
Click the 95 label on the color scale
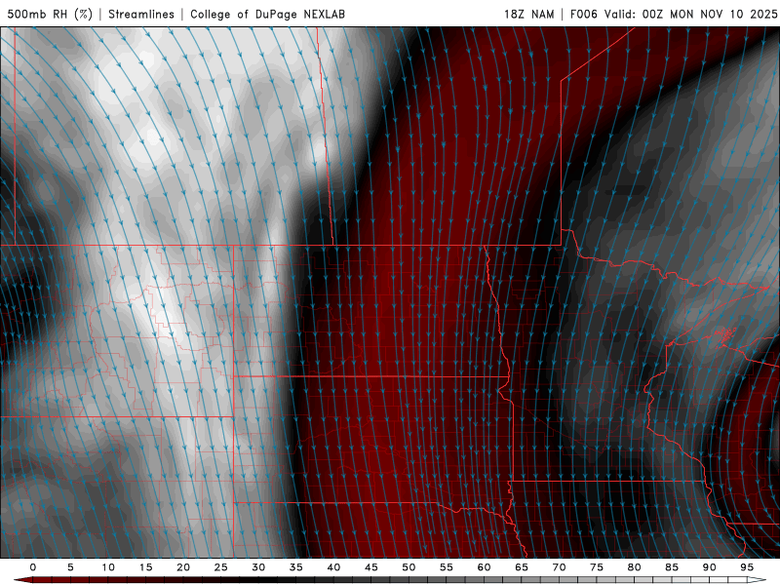[747, 567]
